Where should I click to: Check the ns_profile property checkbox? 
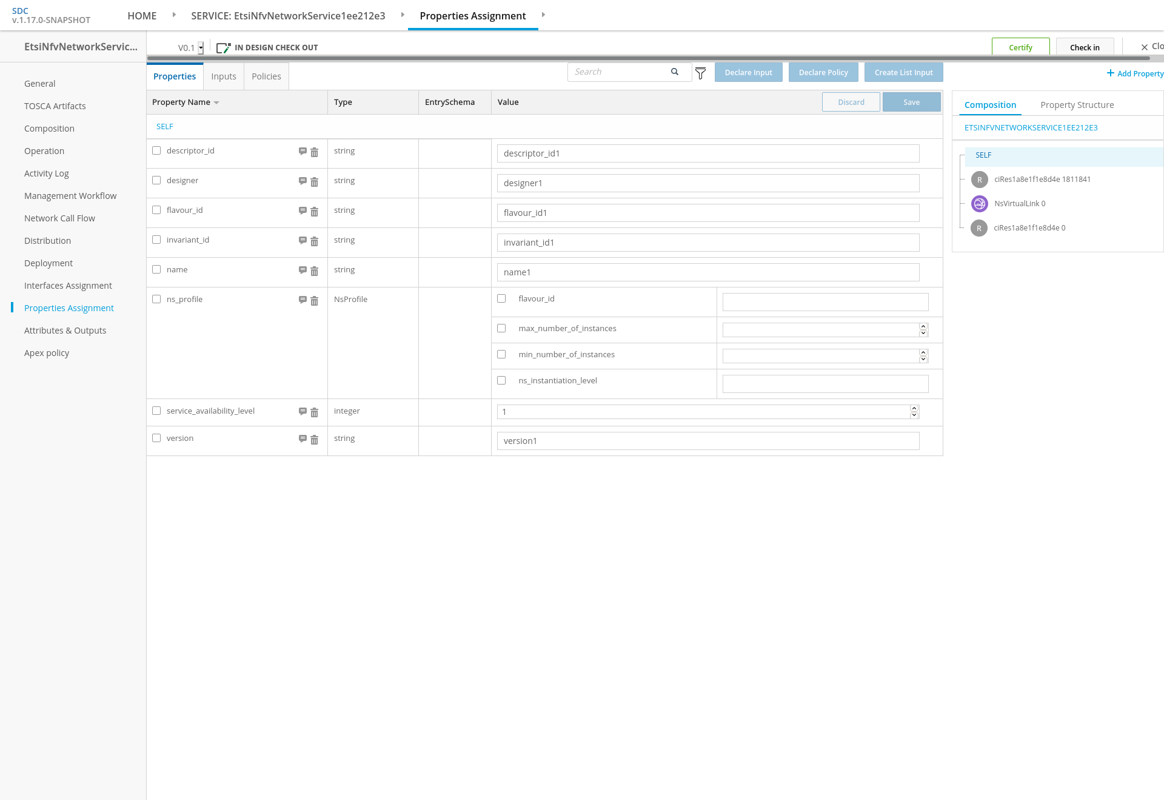156,299
